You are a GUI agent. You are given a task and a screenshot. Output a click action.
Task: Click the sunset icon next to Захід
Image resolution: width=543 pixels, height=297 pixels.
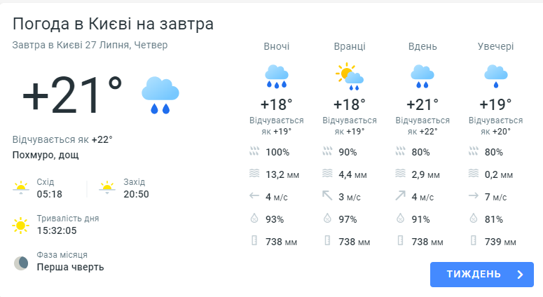tap(106, 188)
